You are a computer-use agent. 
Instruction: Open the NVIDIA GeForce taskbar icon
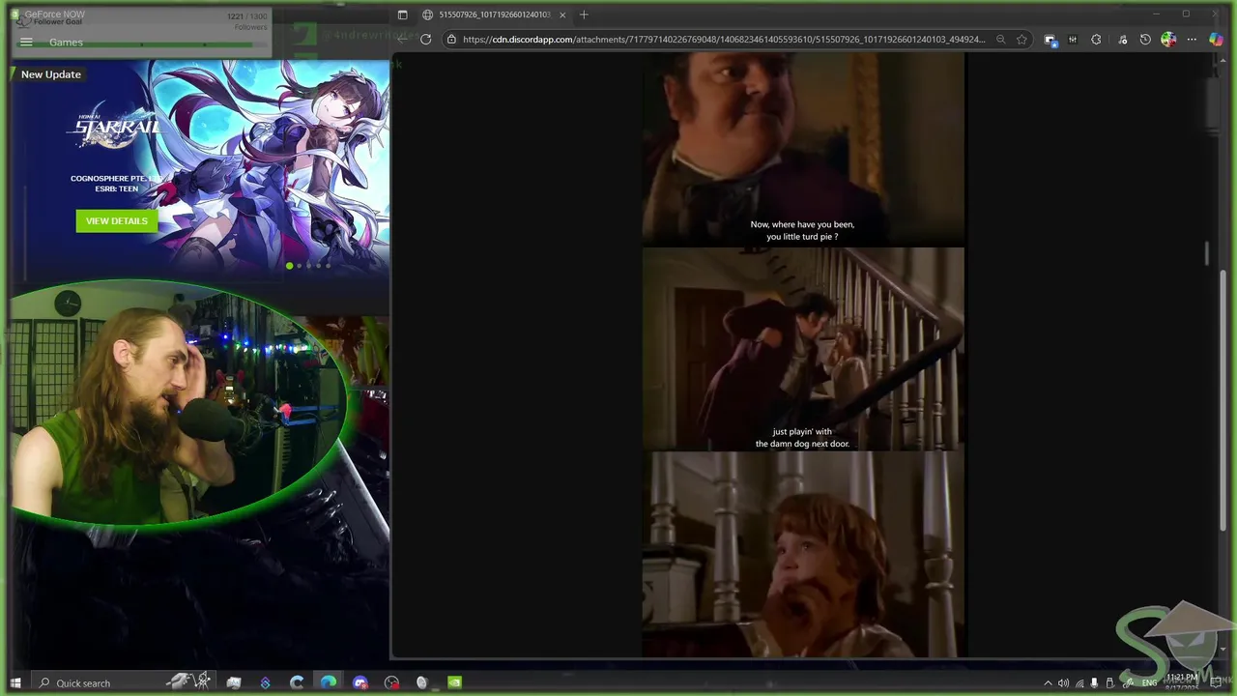coord(454,682)
